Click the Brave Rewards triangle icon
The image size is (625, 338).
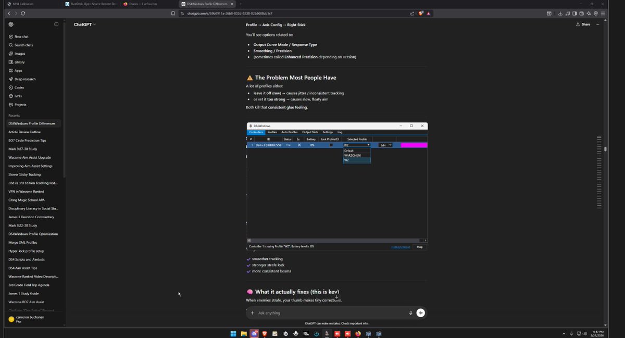click(428, 14)
